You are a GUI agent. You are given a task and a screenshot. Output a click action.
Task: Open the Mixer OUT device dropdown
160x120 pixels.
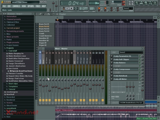131,103
